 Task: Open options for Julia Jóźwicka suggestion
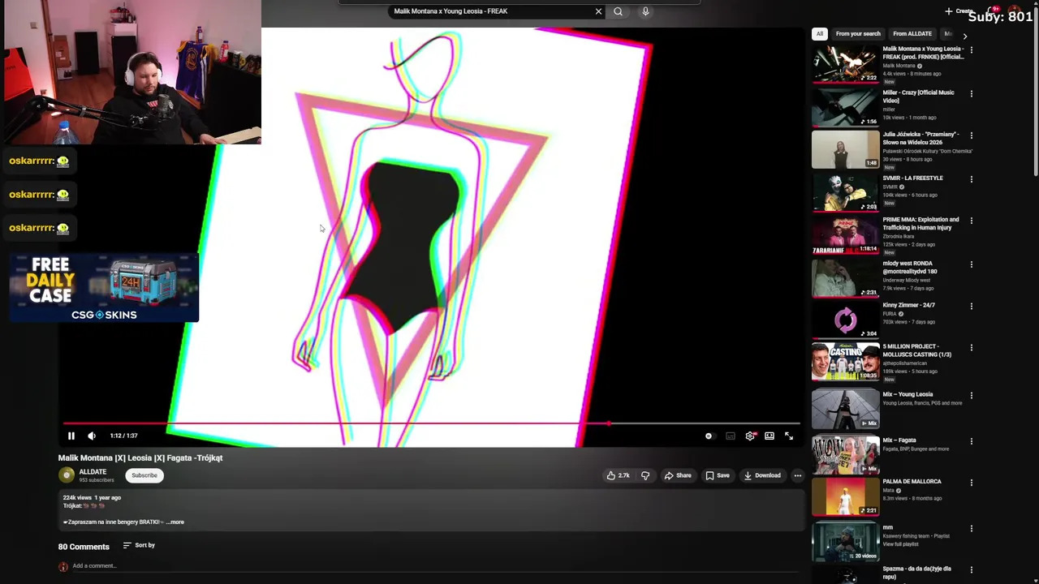click(971, 135)
